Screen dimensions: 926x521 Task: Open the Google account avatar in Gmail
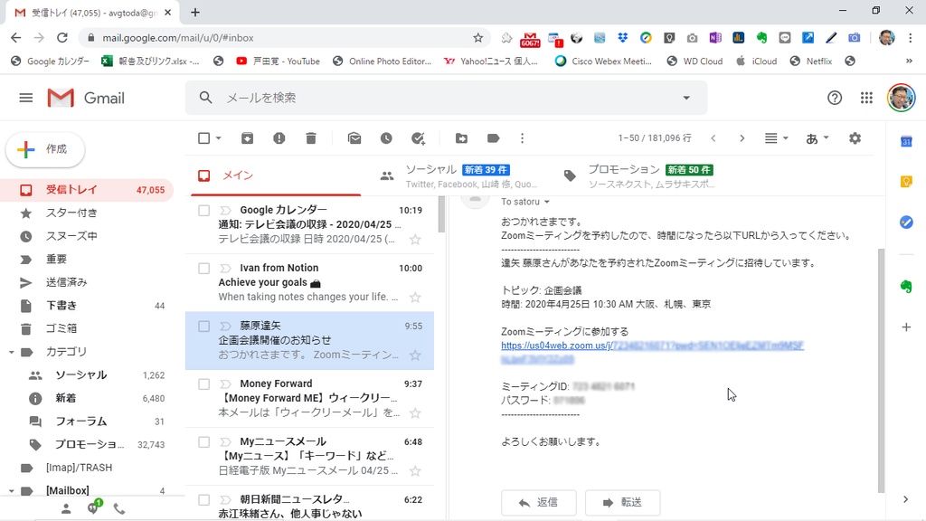901,98
